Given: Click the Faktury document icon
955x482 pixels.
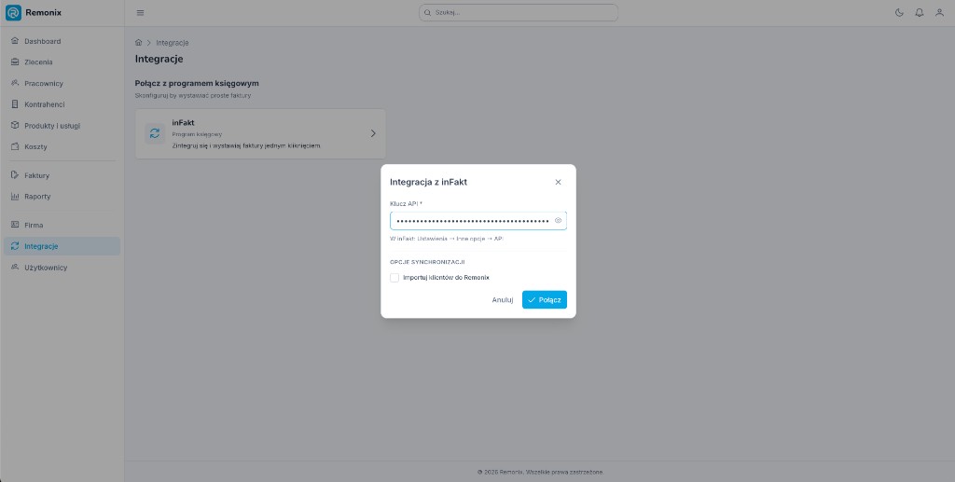Looking at the screenshot, I should click(15, 175).
